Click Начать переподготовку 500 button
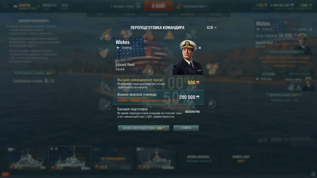317x178 pixels. click(x=144, y=128)
